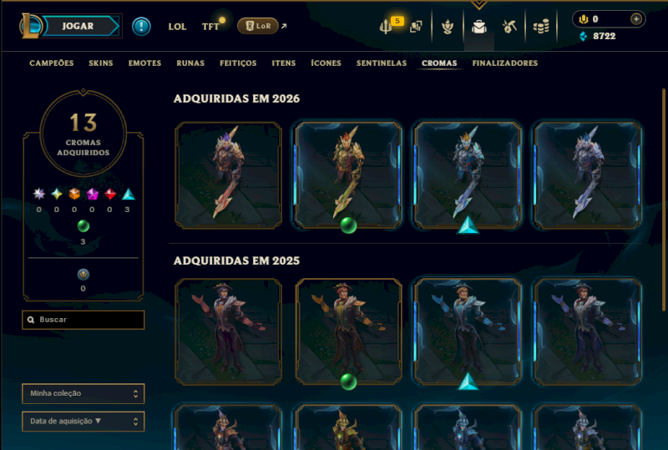668x450 pixels.
Task: Switch to the Skins tab
Action: 100,63
